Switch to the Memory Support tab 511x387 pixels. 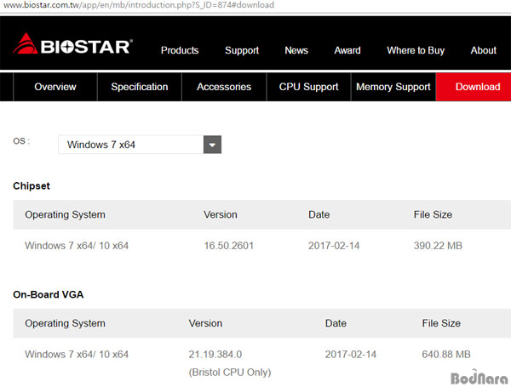393,87
